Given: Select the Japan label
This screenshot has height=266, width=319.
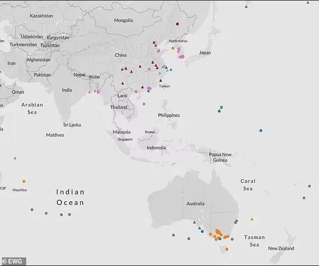Looking at the screenshot, I should (x=205, y=52).
